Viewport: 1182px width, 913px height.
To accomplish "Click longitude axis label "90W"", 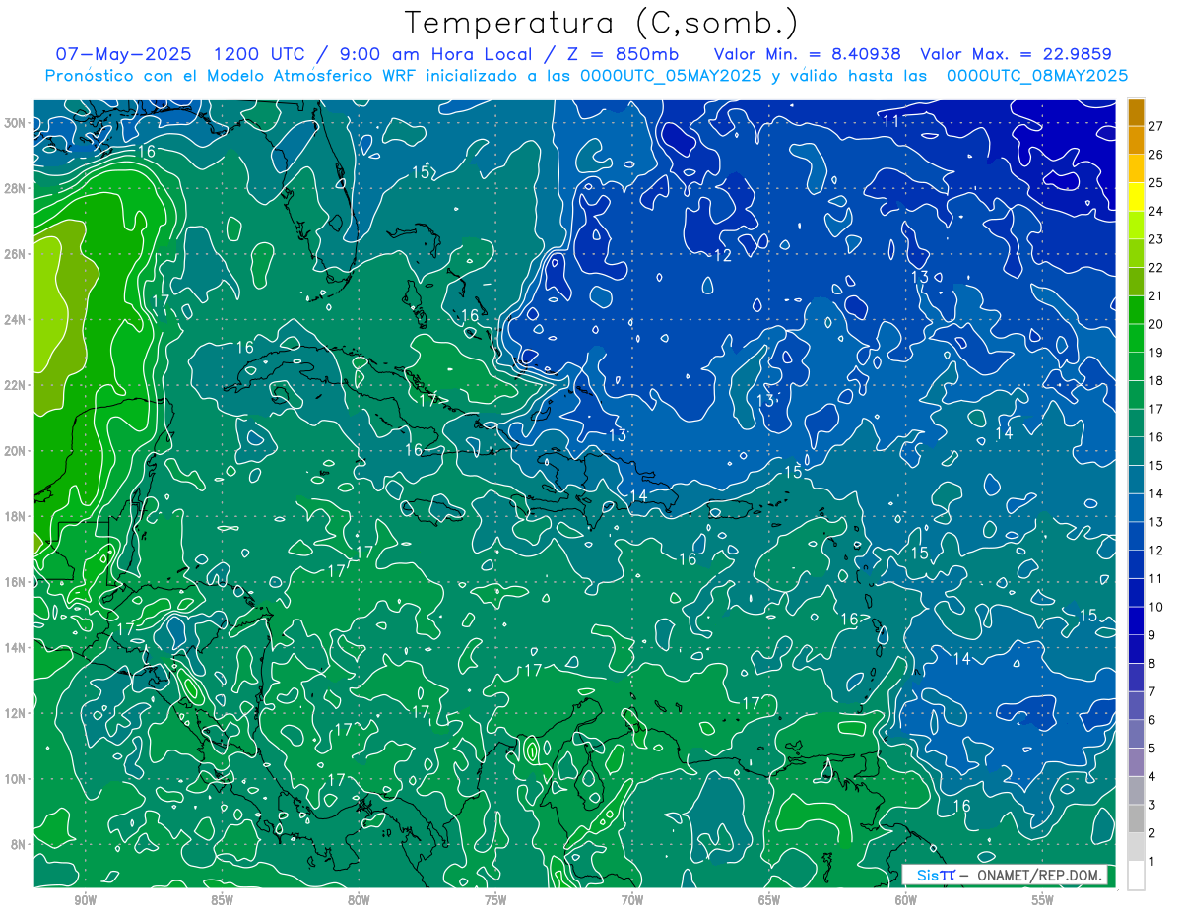I will [x=85, y=899].
